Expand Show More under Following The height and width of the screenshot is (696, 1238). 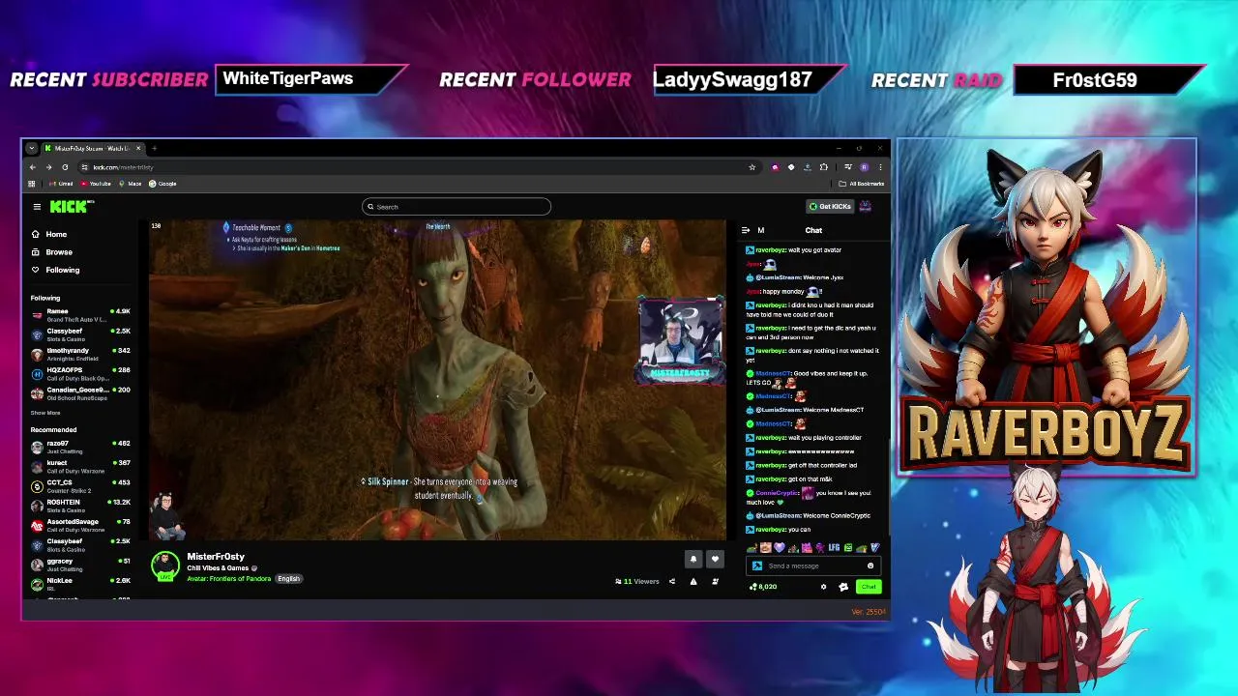pyautogui.click(x=45, y=413)
